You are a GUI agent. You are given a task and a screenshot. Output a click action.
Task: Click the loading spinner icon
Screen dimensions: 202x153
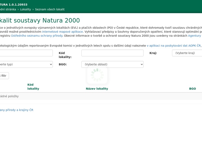point(97,75)
